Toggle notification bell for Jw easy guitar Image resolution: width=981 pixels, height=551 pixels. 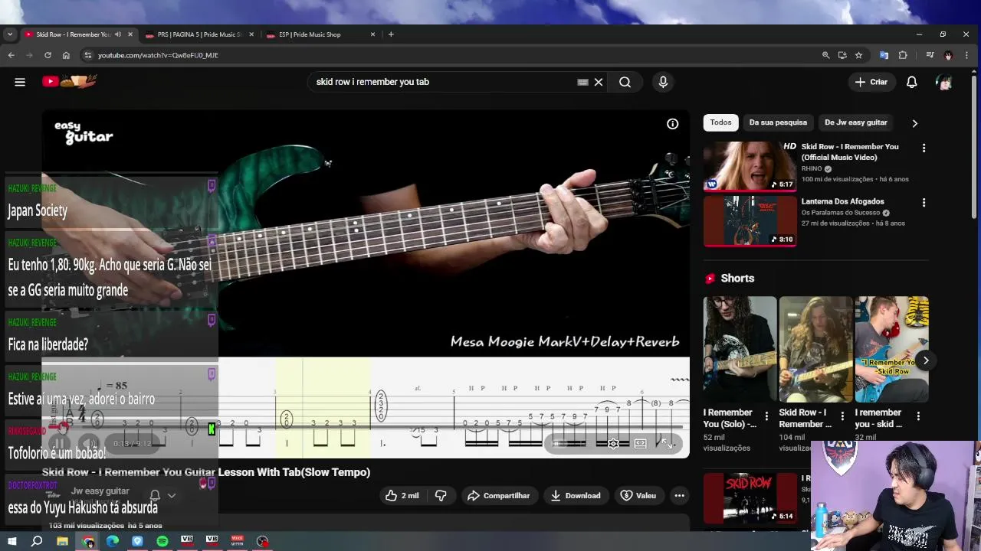(x=155, y=495)
